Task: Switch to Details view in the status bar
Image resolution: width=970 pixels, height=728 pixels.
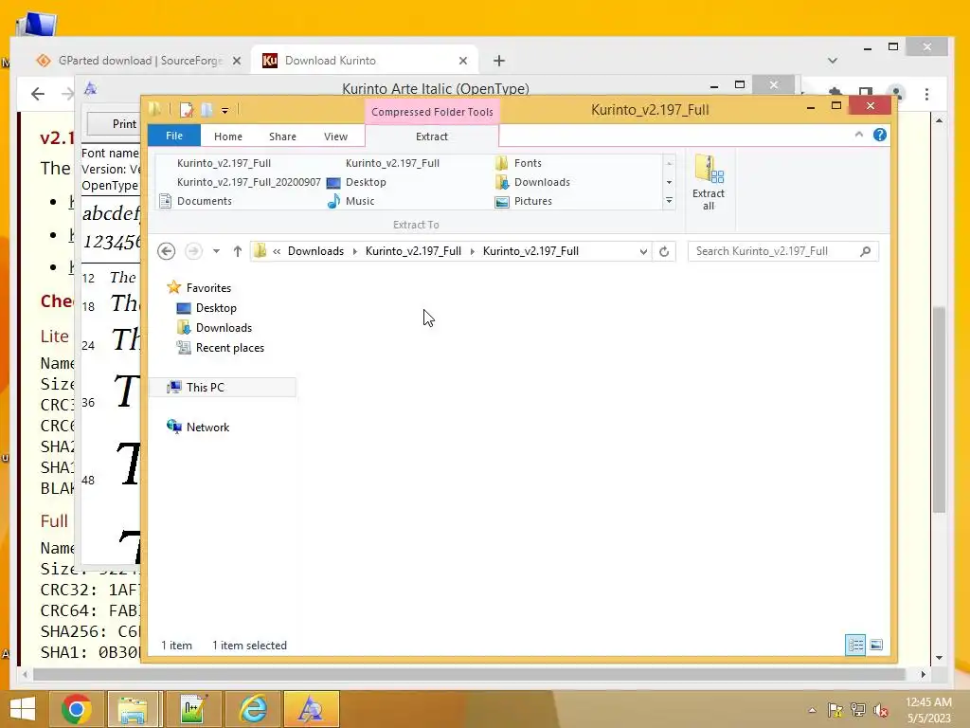Action: point(855,645)
